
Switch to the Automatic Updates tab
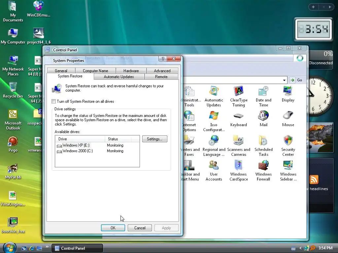[119, 77]
